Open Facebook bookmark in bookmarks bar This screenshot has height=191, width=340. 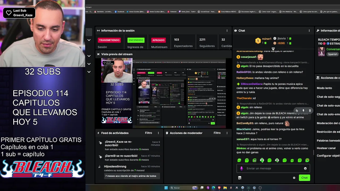click(x=120, y=12)
